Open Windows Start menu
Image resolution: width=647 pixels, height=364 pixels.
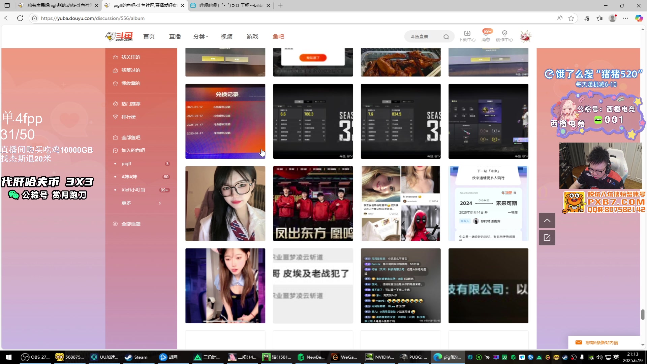pyautogui.click(x=9, y=357)
